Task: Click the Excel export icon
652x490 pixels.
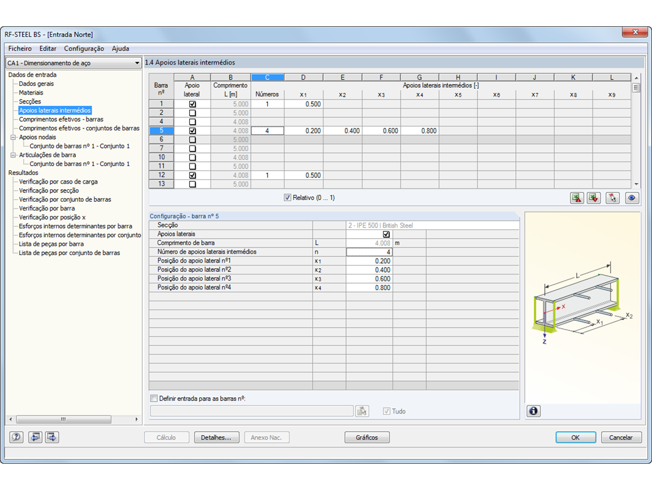Action: (x=577, y=198)
